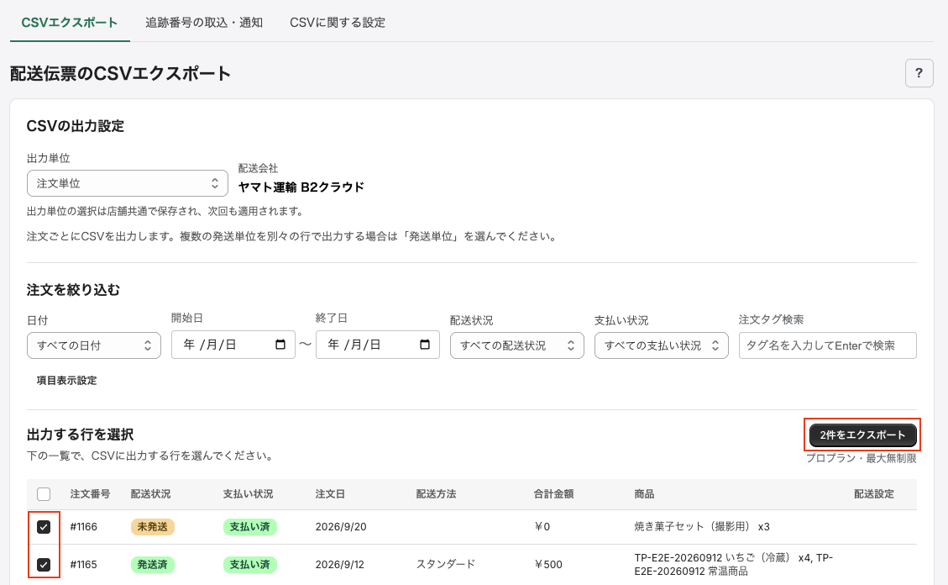This screenshot has height=585, width=948.
Task: Click the スタンダード shipping method cell
Action: coord(446,565)
